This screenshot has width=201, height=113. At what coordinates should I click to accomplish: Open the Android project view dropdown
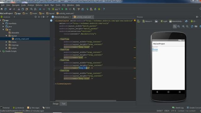pyautogui.click(x=8, y=17)
